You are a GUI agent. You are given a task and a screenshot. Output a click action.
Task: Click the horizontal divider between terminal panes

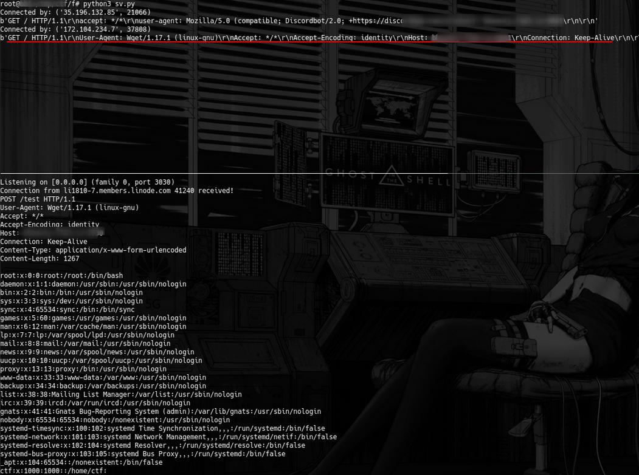point(319,174)
